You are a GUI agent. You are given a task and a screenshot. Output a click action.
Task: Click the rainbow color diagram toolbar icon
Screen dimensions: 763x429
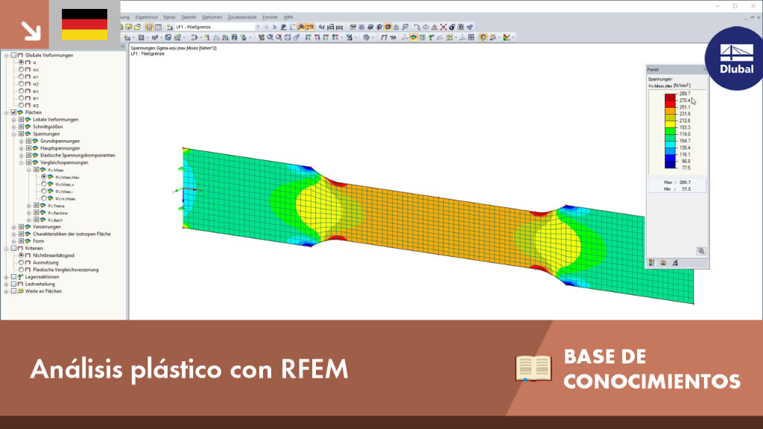pos(507,37)
